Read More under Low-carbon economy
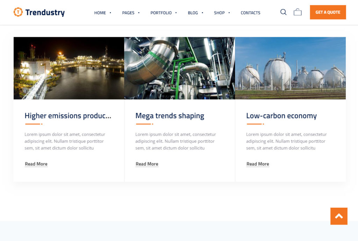This screenshot has width=358, height=241. click(258, 164)
